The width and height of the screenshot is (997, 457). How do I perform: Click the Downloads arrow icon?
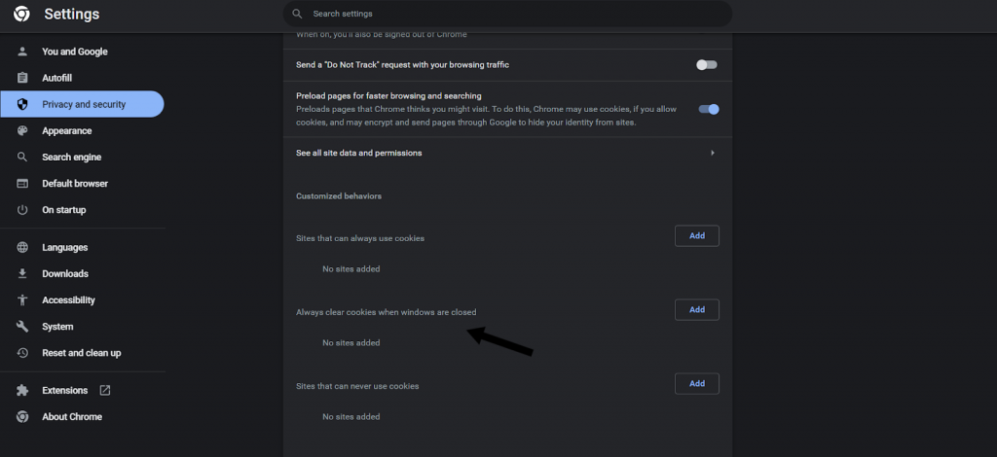coord(22,274)
